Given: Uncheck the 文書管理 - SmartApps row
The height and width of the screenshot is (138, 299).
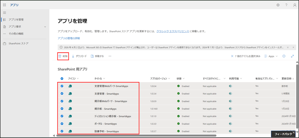Looking at the screenshot, I should 62,94.
